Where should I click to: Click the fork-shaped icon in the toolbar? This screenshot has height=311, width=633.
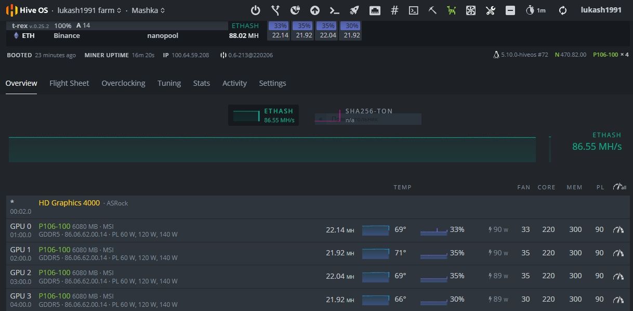(275, 10)
